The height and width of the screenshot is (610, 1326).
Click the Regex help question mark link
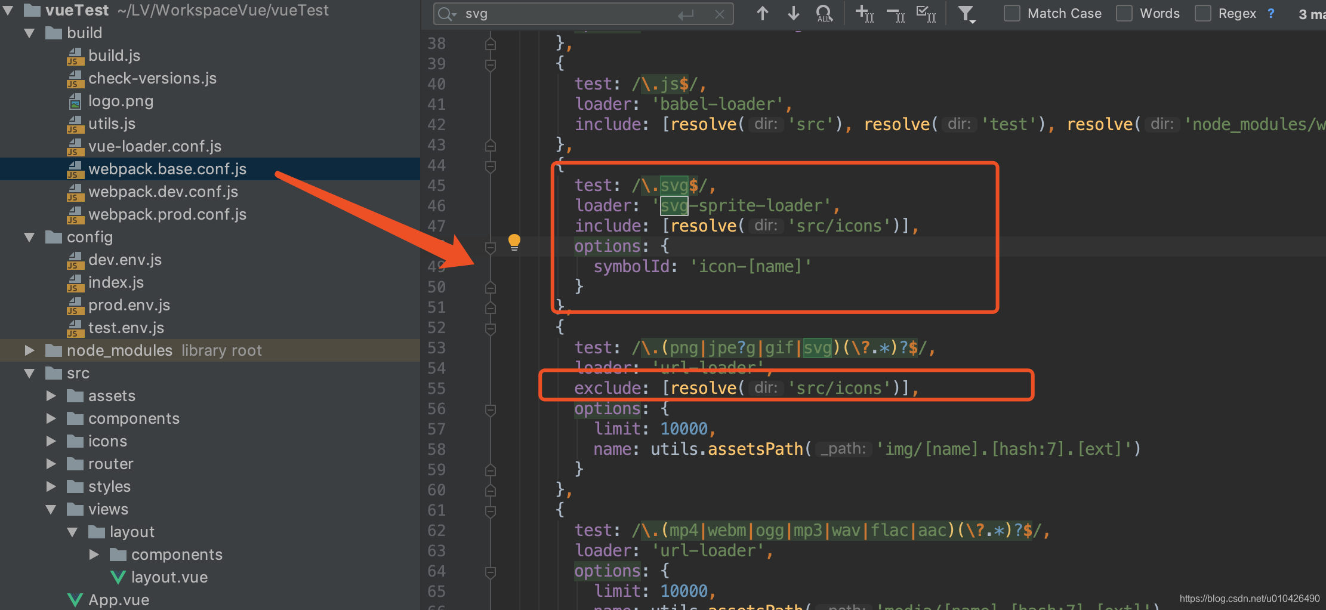pos(1271,13)
